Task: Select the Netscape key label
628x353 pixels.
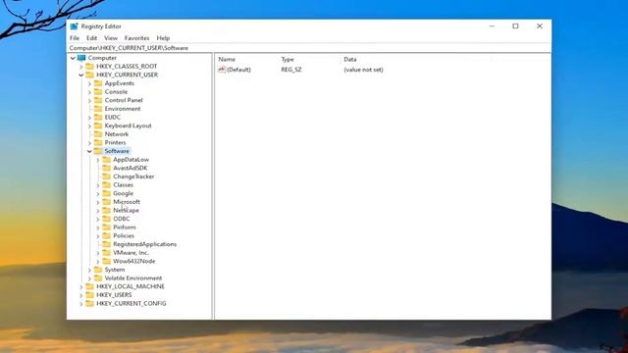Action: tap(126, 210)
